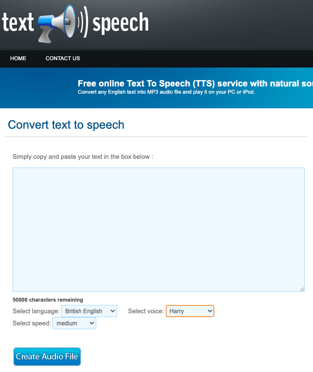Click 'Simply copy and paste your text' instruction
This screenshot has height=372, width=313.
(x=83, y=157)
